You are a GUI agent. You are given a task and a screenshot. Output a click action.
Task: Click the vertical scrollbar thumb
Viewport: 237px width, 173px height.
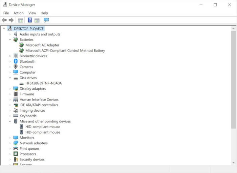(x=233, y=80)
